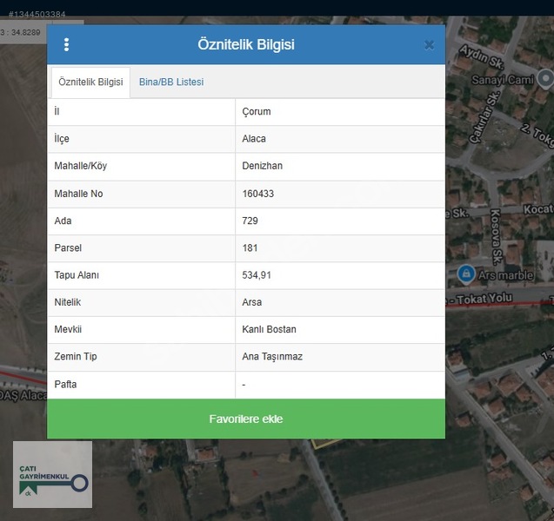
Task: Select the Mahalle No value 160433
Action: [258, 194]
